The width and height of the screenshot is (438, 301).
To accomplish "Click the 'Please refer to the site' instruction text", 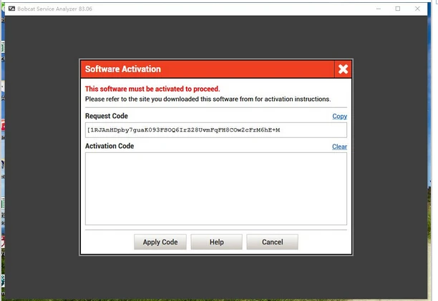I will click(208, 99).
